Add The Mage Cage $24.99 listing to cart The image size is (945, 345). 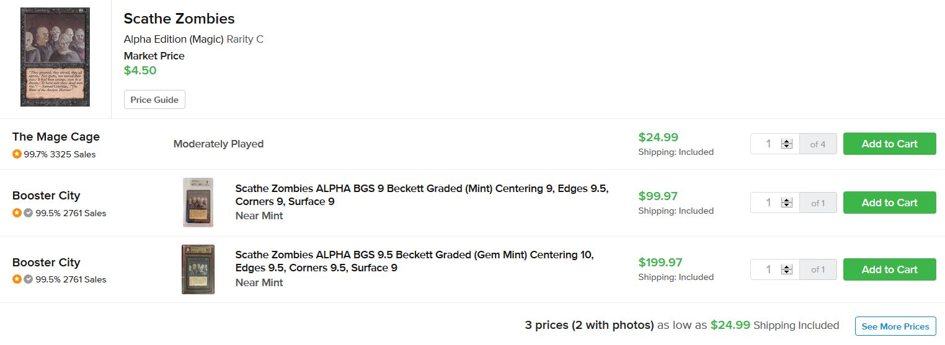tap(889, 144)
